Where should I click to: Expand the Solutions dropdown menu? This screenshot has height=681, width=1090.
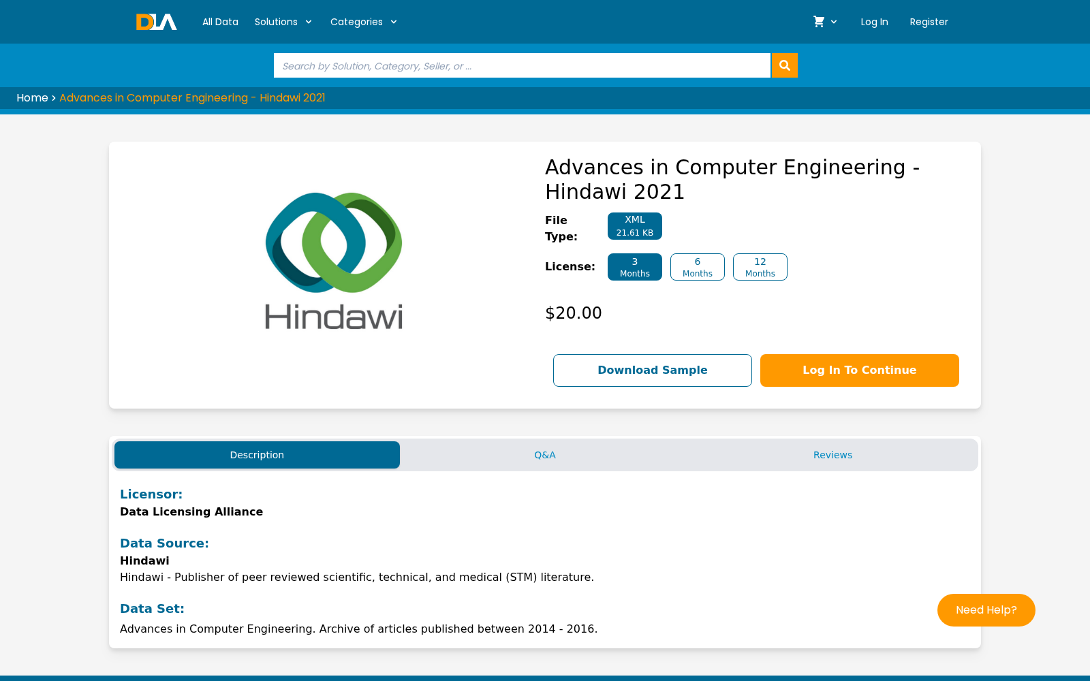point(283,22)
